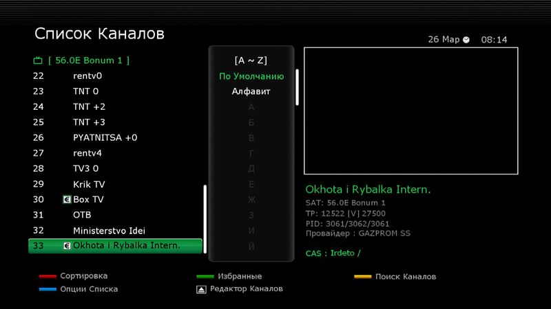Viewport: 551px width, 309px height.
Task: Choose the Алфавит sort option
Action: click(x=251, y=91)
